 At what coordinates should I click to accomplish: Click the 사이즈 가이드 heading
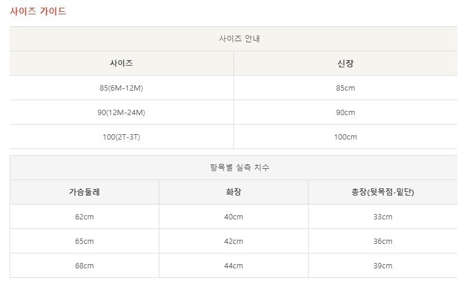tap(38, 11)
